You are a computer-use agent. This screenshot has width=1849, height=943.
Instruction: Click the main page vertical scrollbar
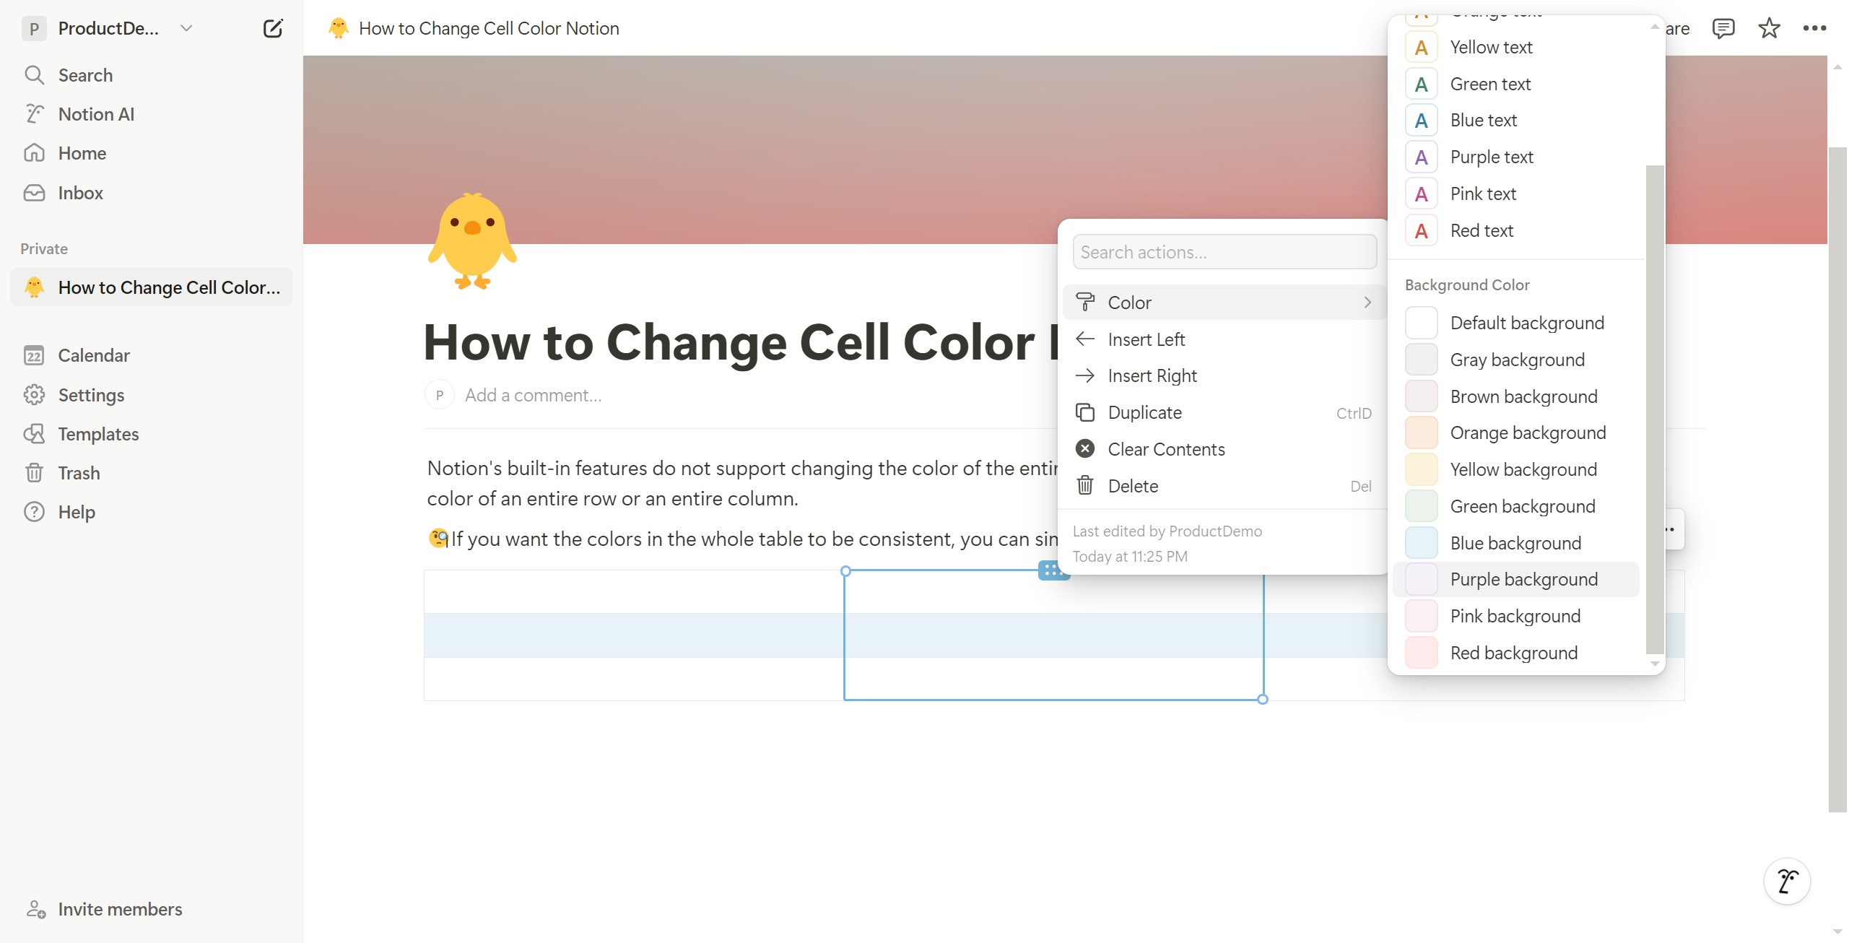coord(1837,479)
